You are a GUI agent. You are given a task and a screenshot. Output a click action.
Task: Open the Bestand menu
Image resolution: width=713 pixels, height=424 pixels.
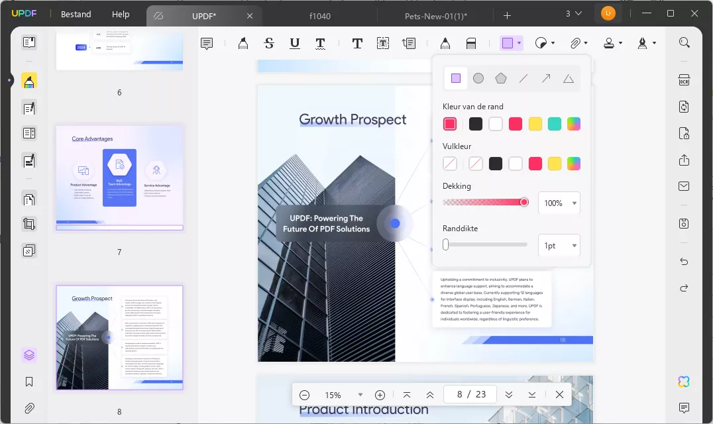click(x=76, y=15)
